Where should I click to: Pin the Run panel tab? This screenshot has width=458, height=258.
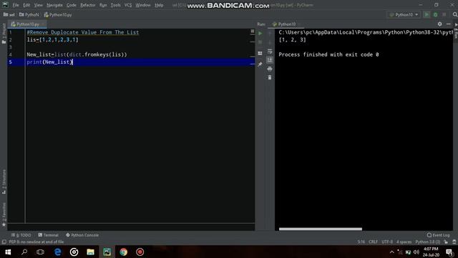pos(260,64)
